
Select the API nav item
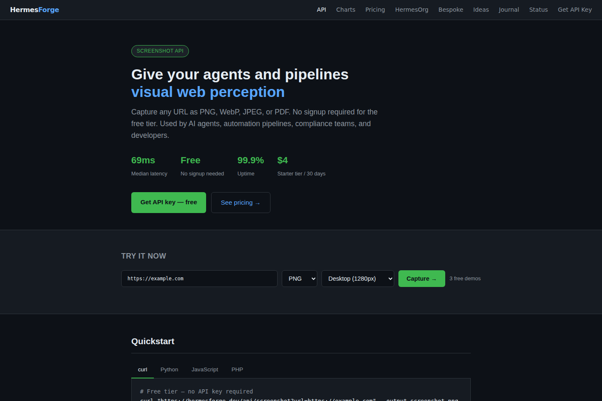[321, 10]
